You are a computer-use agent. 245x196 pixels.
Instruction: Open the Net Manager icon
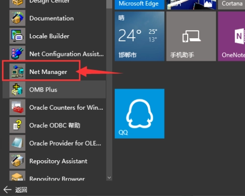[x=17, y=72]
